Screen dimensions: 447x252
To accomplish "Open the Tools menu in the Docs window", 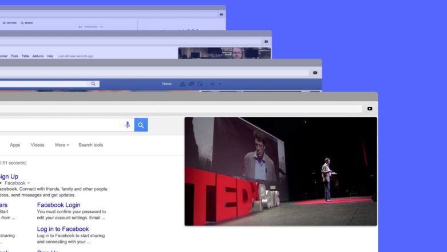I will [14, 56].
